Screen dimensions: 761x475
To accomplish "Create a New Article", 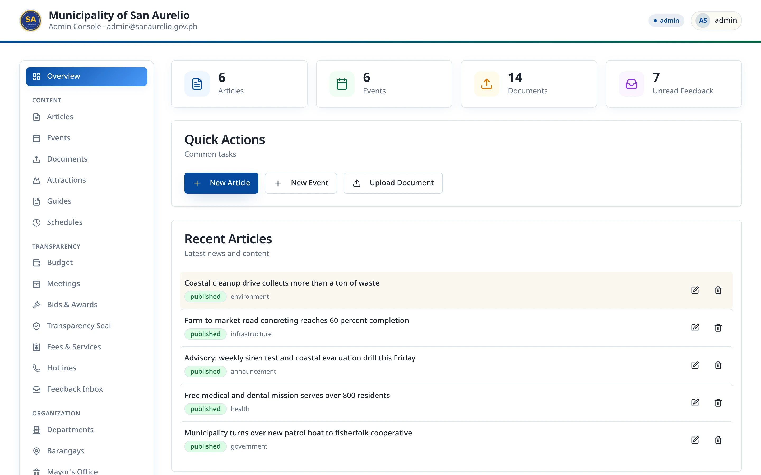I will (x=221, y=183).
